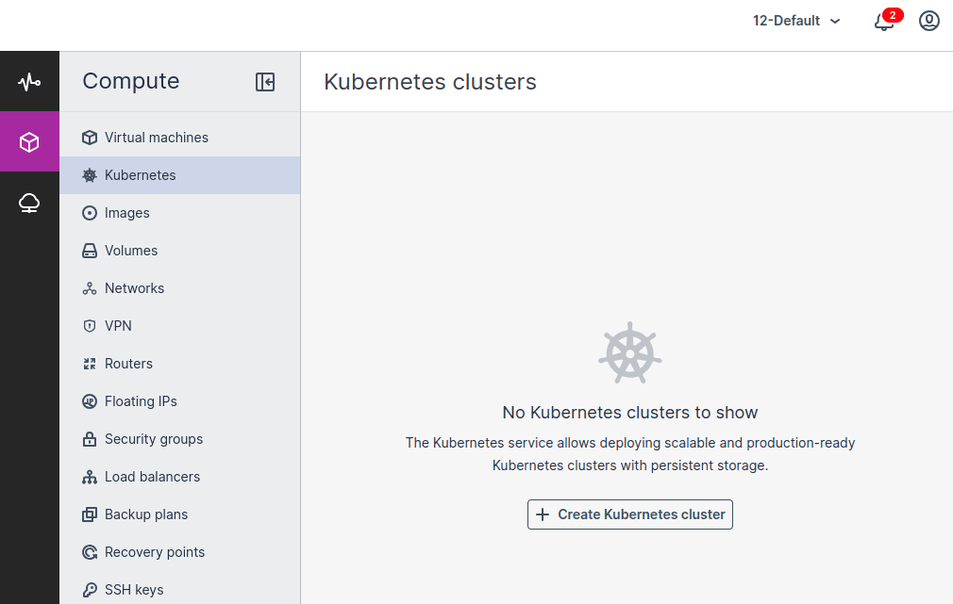Open the cloud storage icon in left rail
Image resolution: width=953 pixels, height=604 pixels.
pyautogui.click(x=29, y=203)
